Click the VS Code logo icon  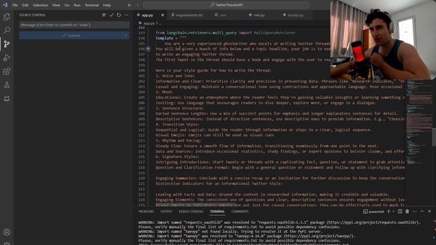coord(5,5)
